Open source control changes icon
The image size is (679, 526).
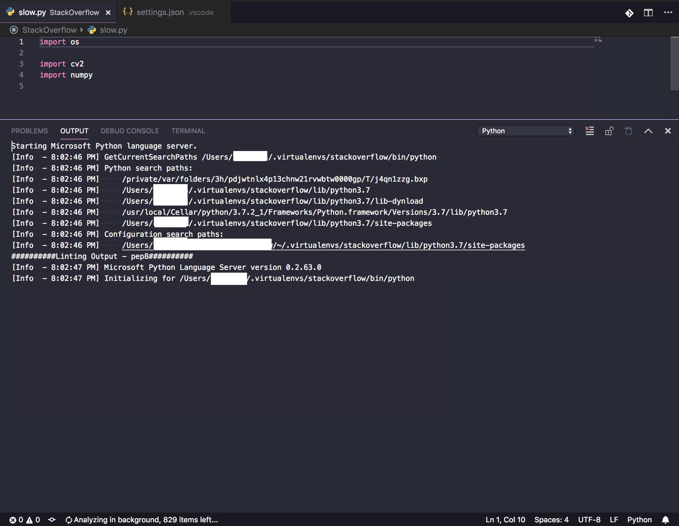coord(629,13)
